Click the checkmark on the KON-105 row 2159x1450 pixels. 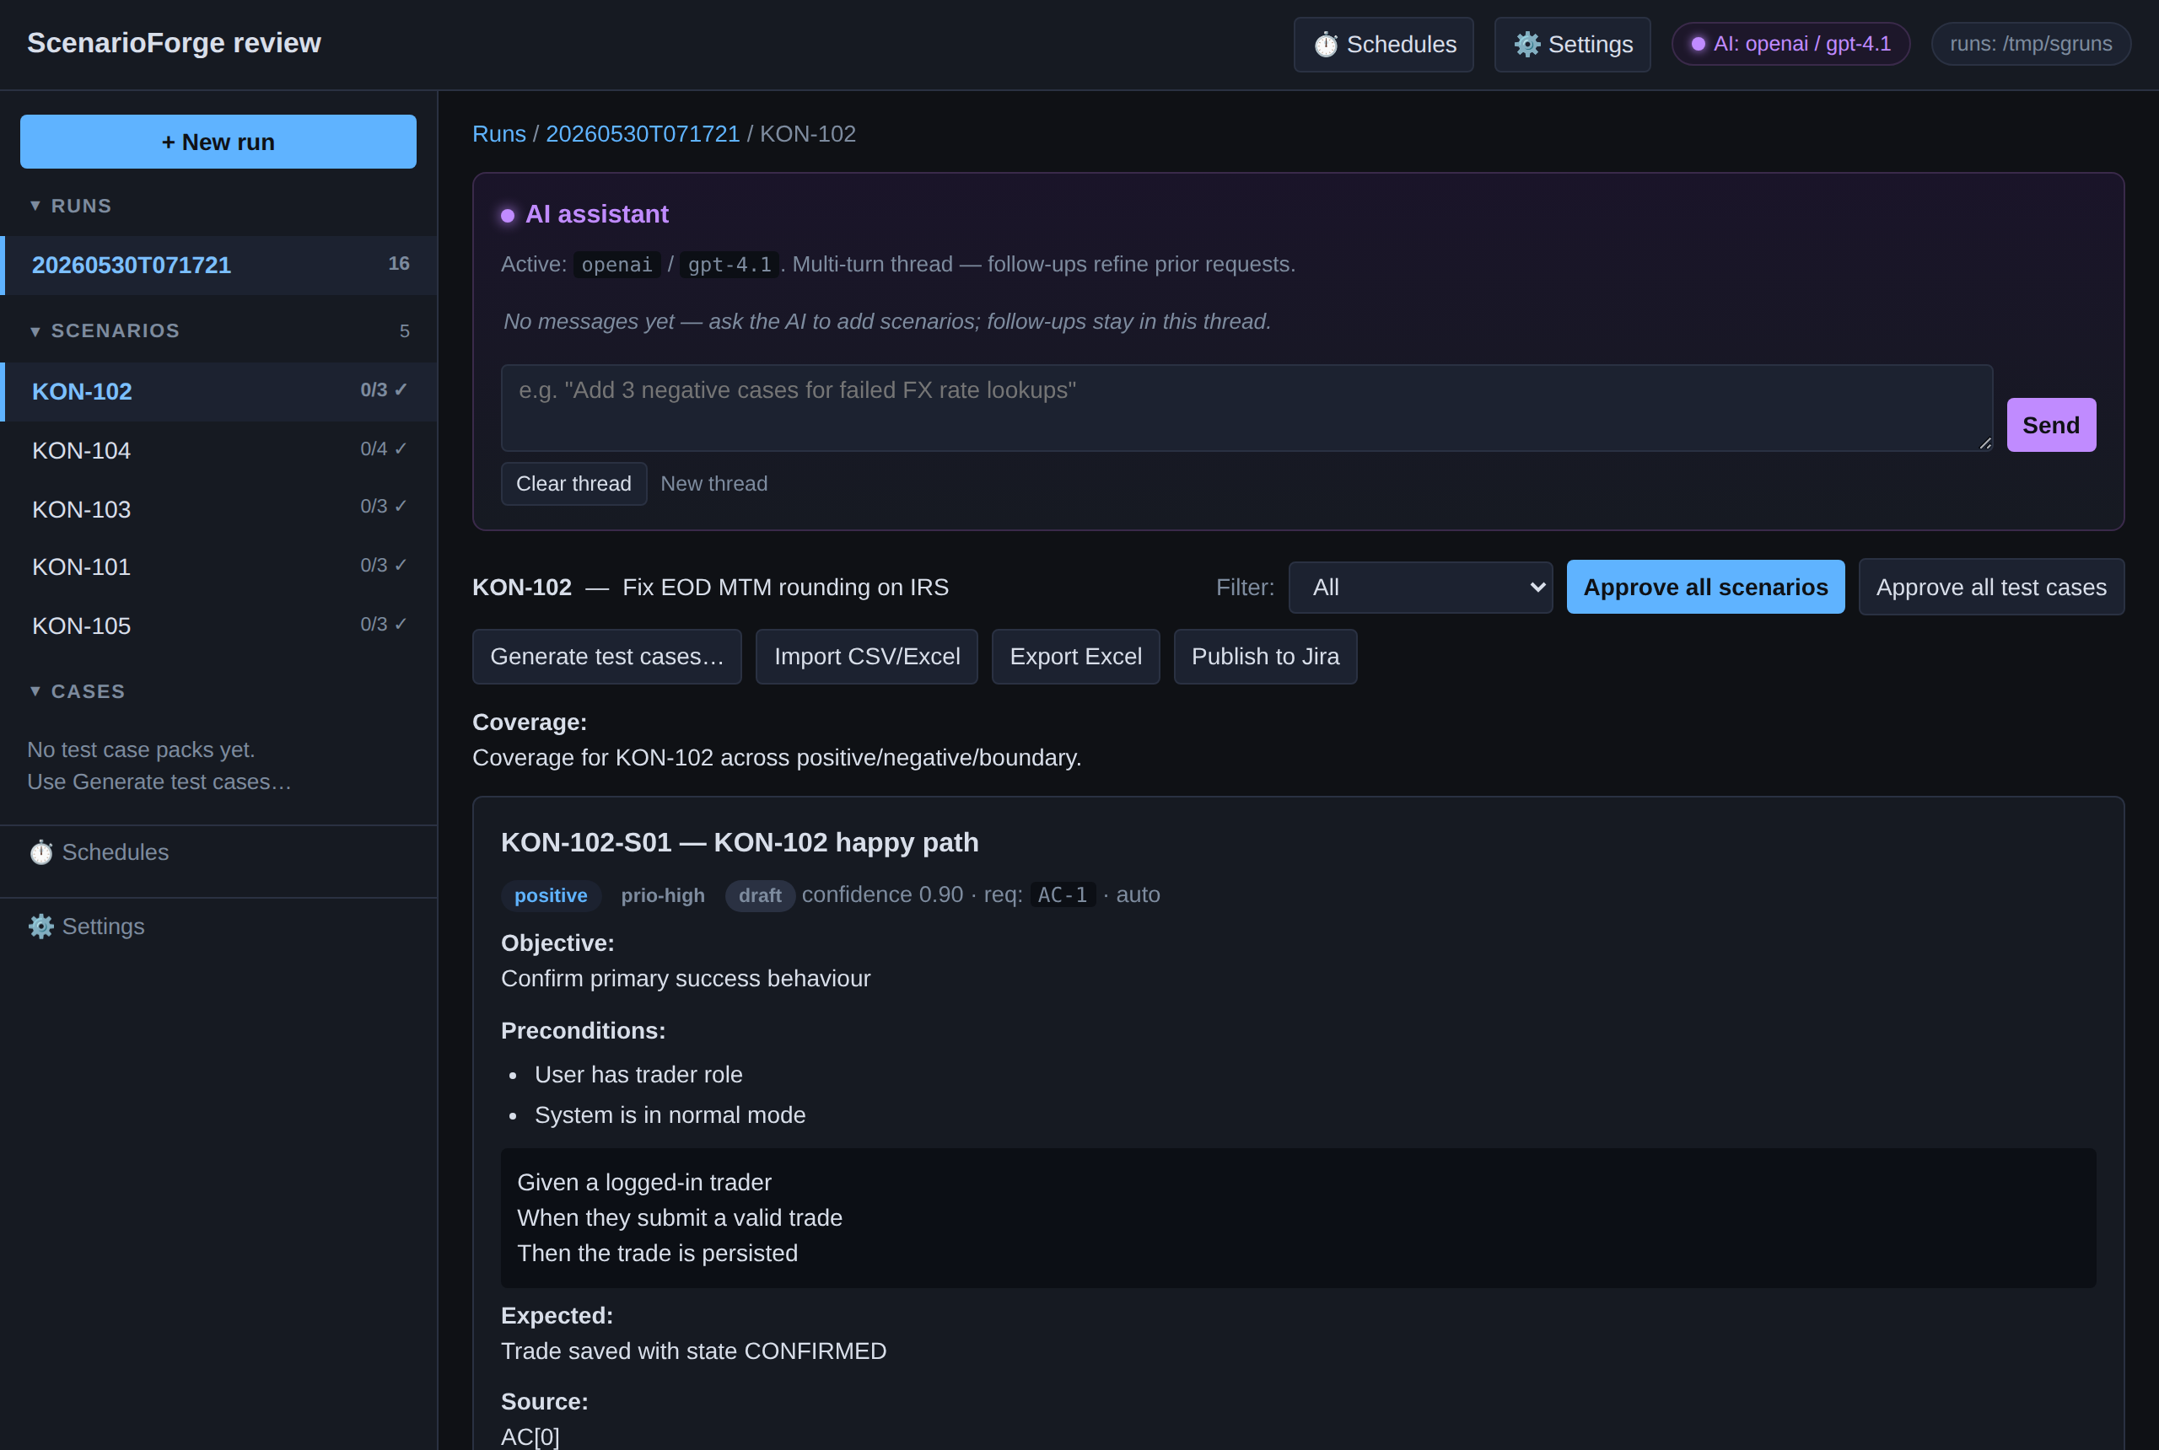[401, 624]
